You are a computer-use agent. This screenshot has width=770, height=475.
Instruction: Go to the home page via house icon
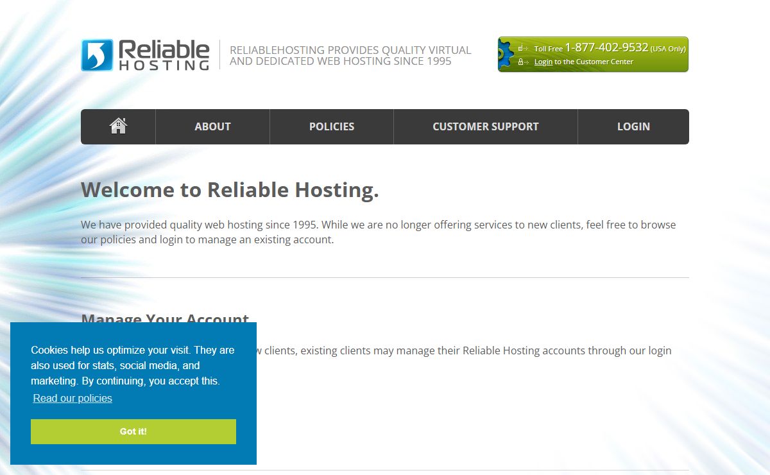pyautogui.click(x=118, y=126)
